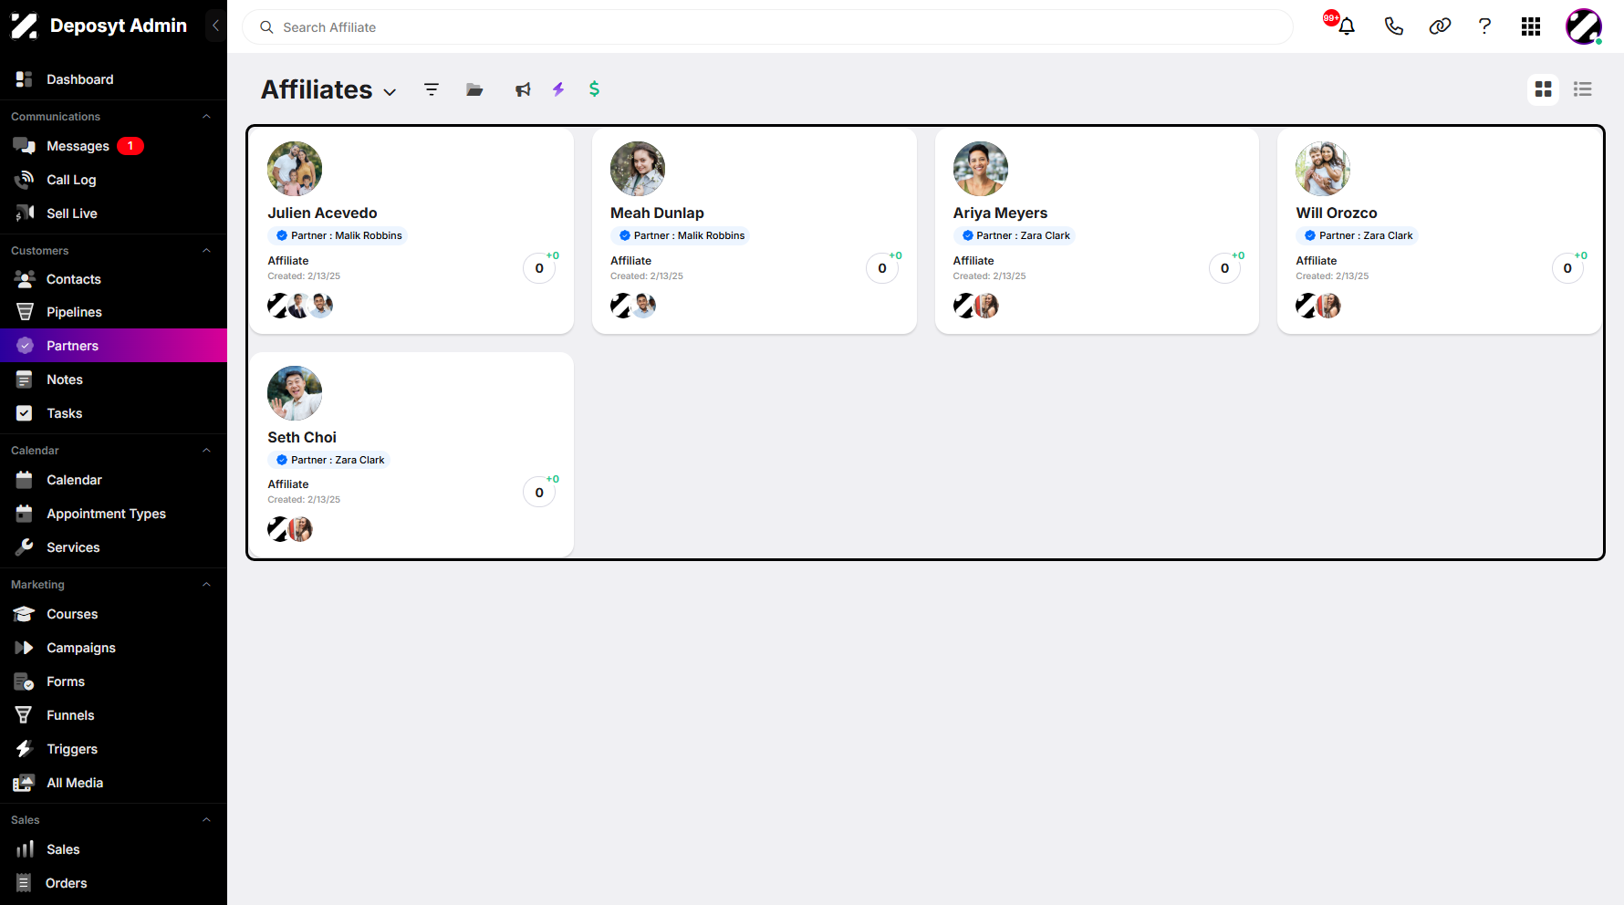
Task: Collapse the Calendar section header
Action: pyautogui.click(x=206, y=451)
